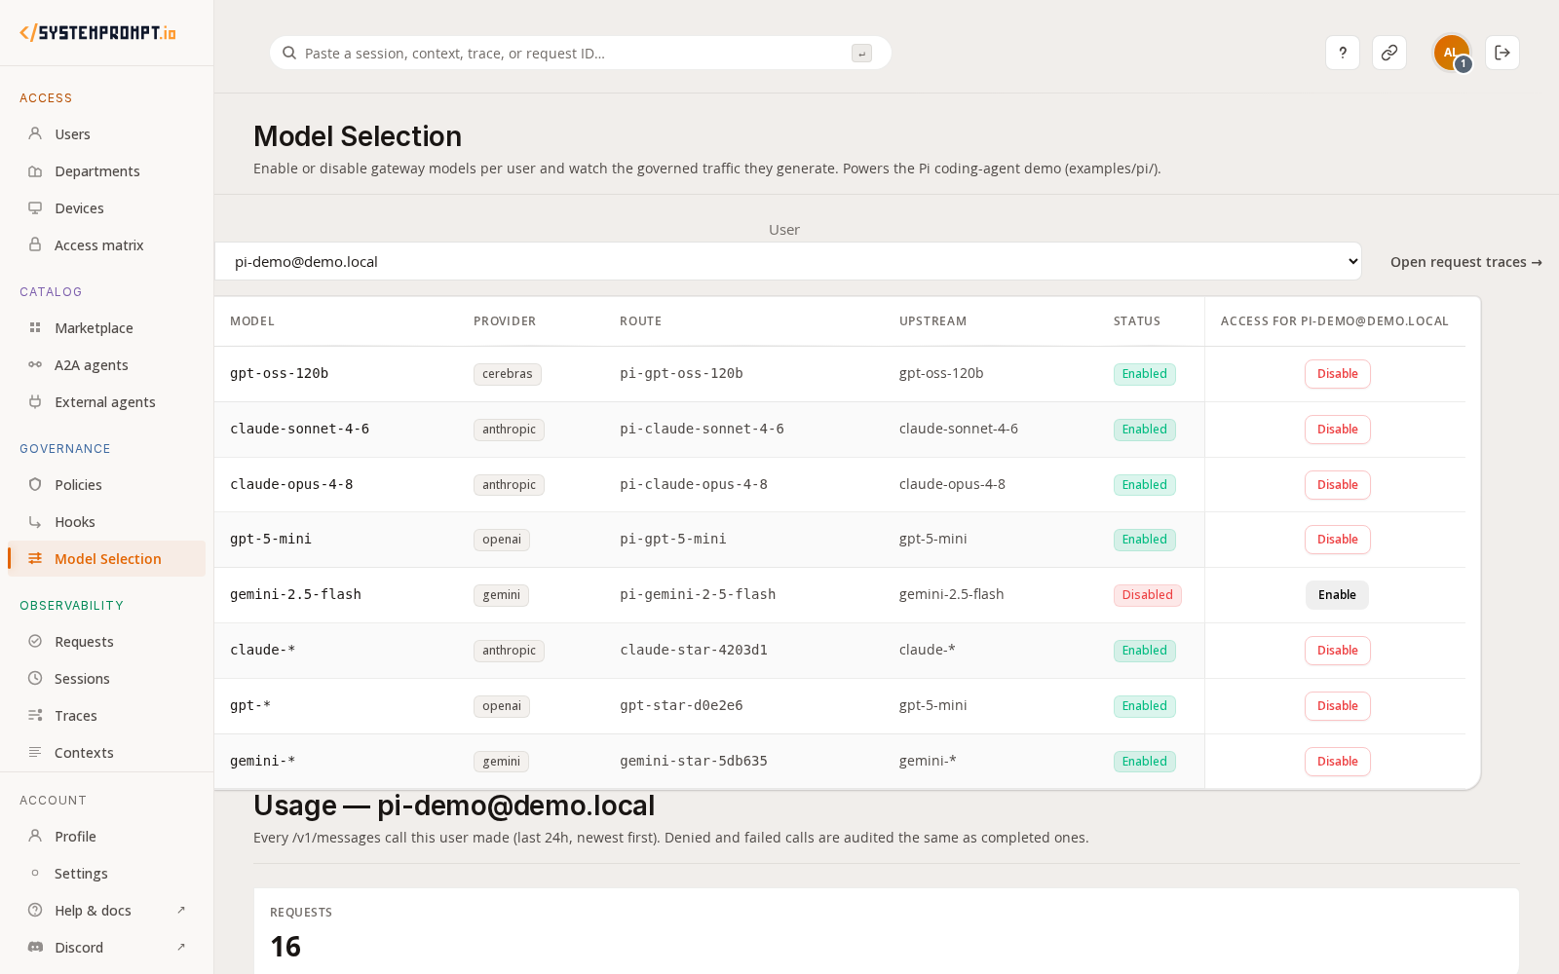Disable gpt-oss-120b model access
The width and height of the screenshot is (1559, 974).
(x=1337, y=374)
